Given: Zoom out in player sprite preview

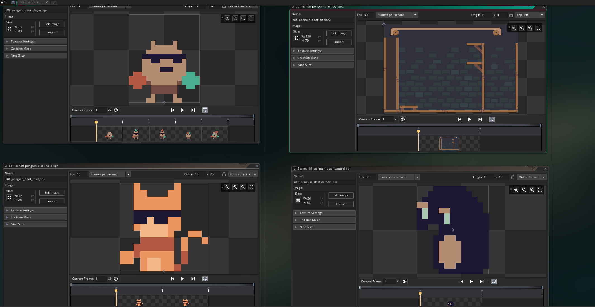Looking at the screenshot, I should tap(227, 18).
